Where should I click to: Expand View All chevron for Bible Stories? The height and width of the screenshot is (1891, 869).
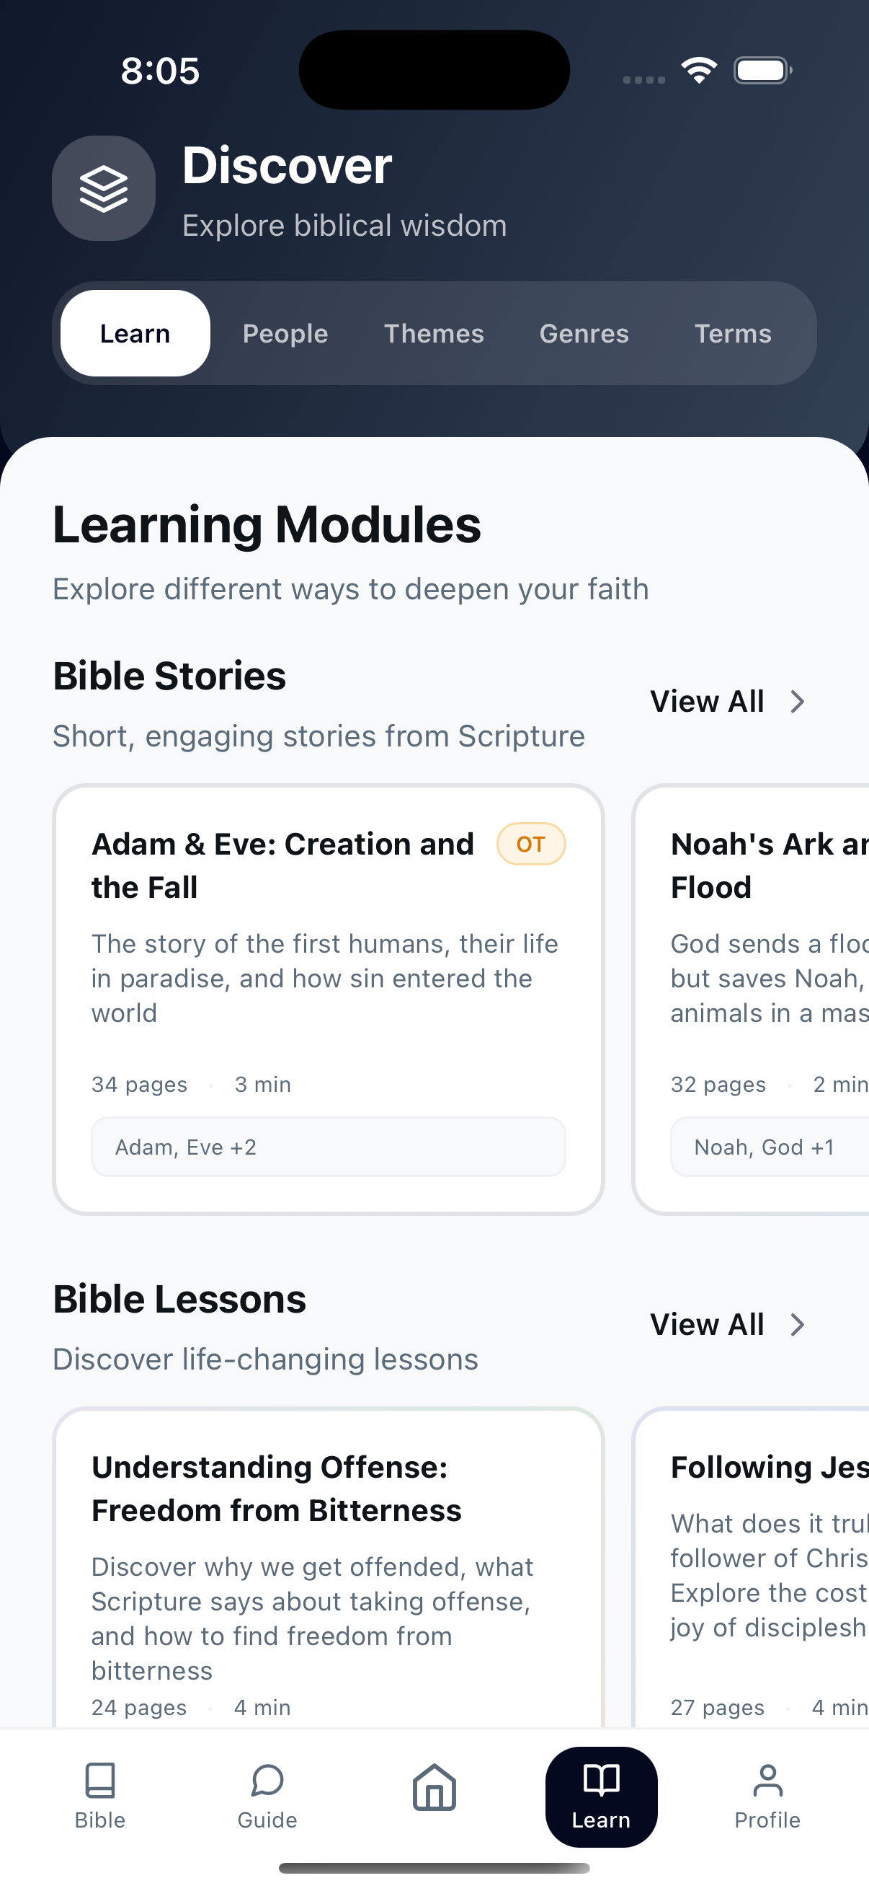(x=798, y=701)
